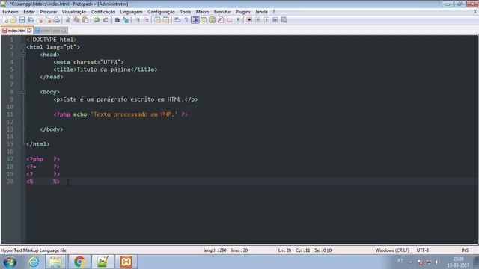Open the Macro menu
Viewport: 479px width, 269px height.
point(202,12)
